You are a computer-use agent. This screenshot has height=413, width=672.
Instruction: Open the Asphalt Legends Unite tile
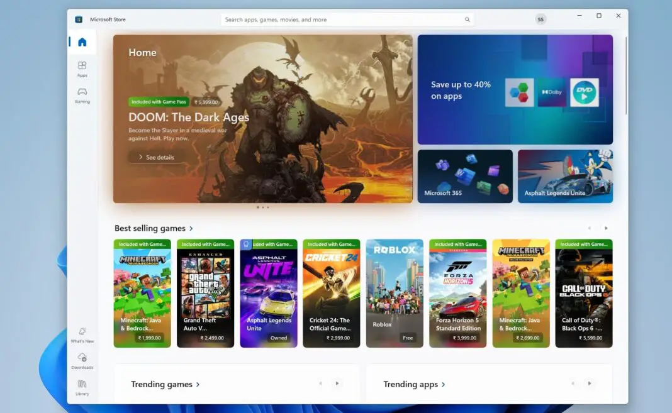pyautogui.click(x=564, y=175)
